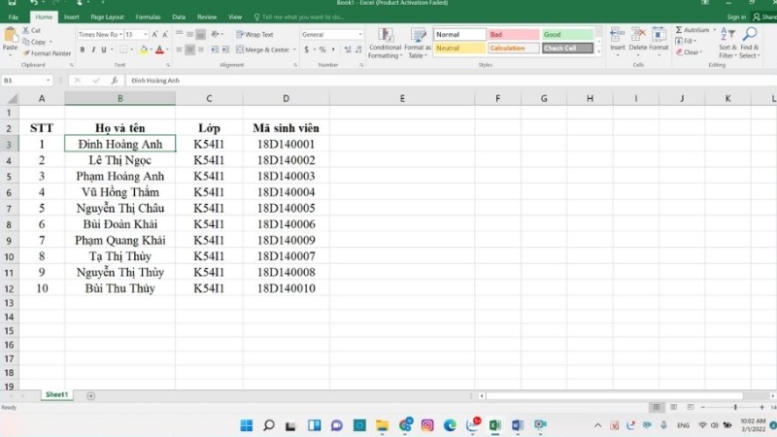777x437 pixels.
Task: Click the increase indent icon
Action: coord(225,50)
